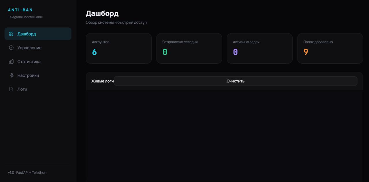The width and height of the screenshot is (369, 182).
Task: Open the Статистика page
Action: 38,61
